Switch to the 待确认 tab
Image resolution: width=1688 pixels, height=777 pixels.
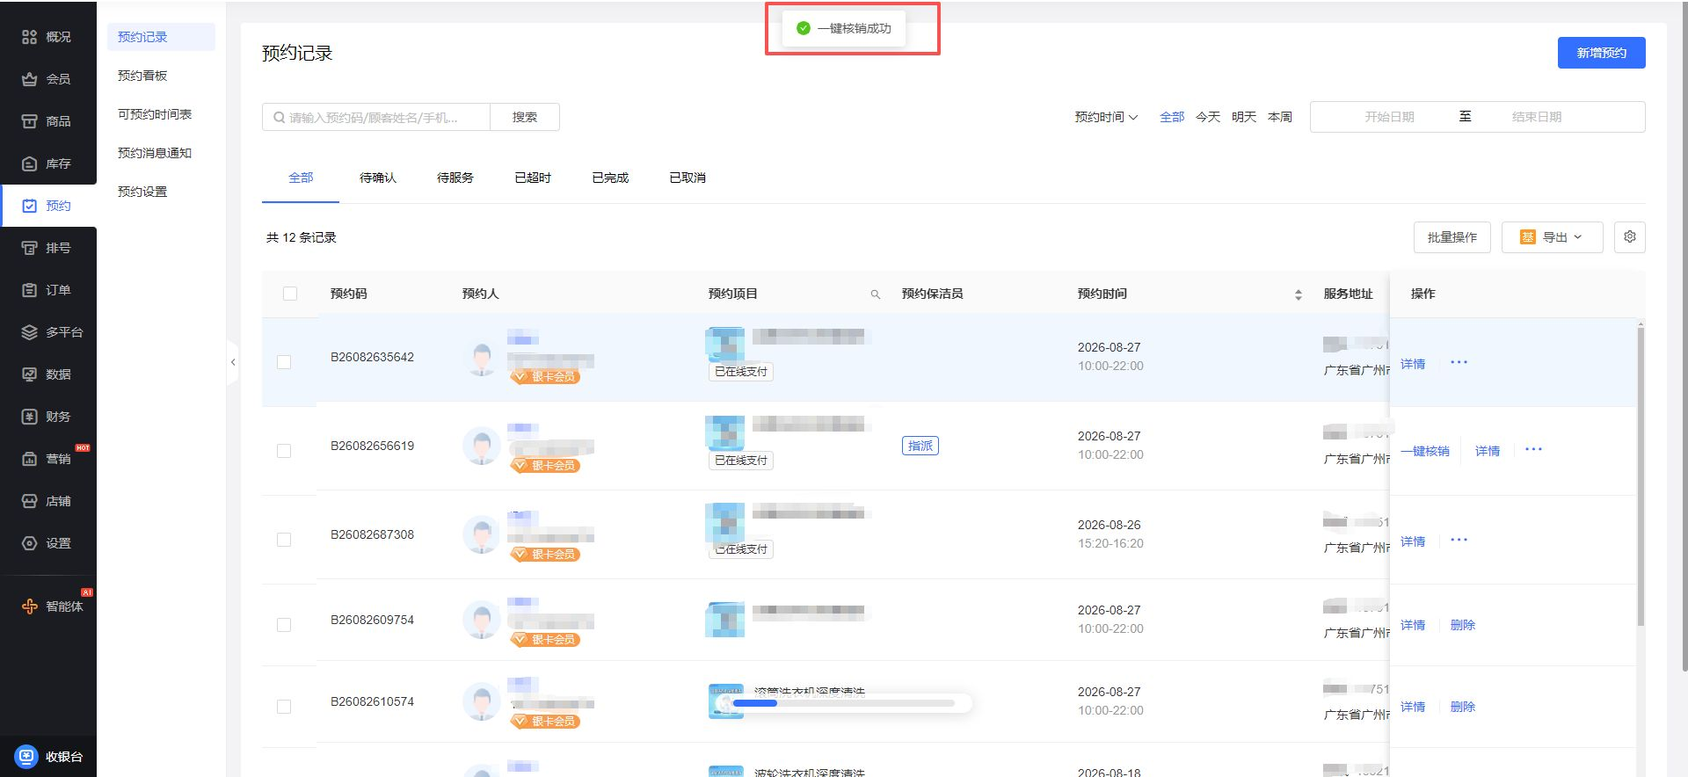[378, 178]
